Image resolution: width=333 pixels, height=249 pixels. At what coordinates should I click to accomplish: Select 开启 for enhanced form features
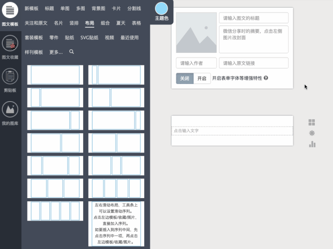(202, 78)
